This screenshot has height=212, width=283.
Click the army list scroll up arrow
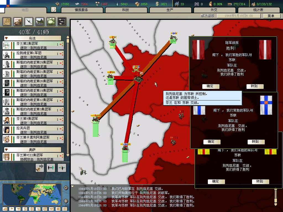[x=68, y=37]
